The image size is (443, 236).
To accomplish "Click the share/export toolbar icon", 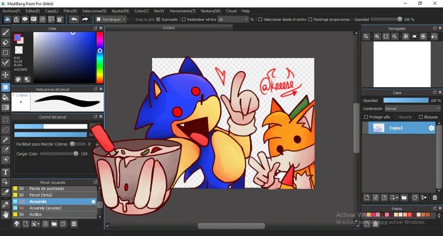I will tap(16, 19).
